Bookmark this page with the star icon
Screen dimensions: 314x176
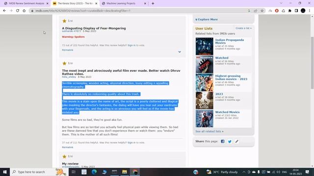pyautogui.click(x=262, y=11)
